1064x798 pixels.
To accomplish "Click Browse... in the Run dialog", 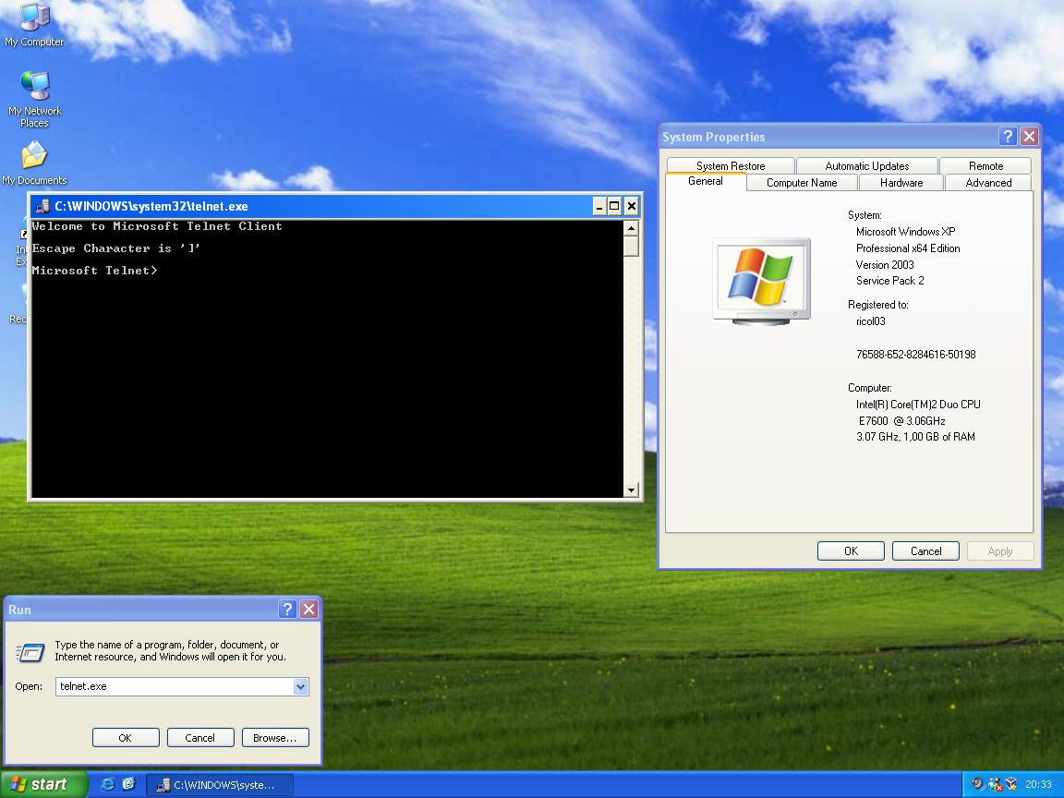I will [275, 738].
